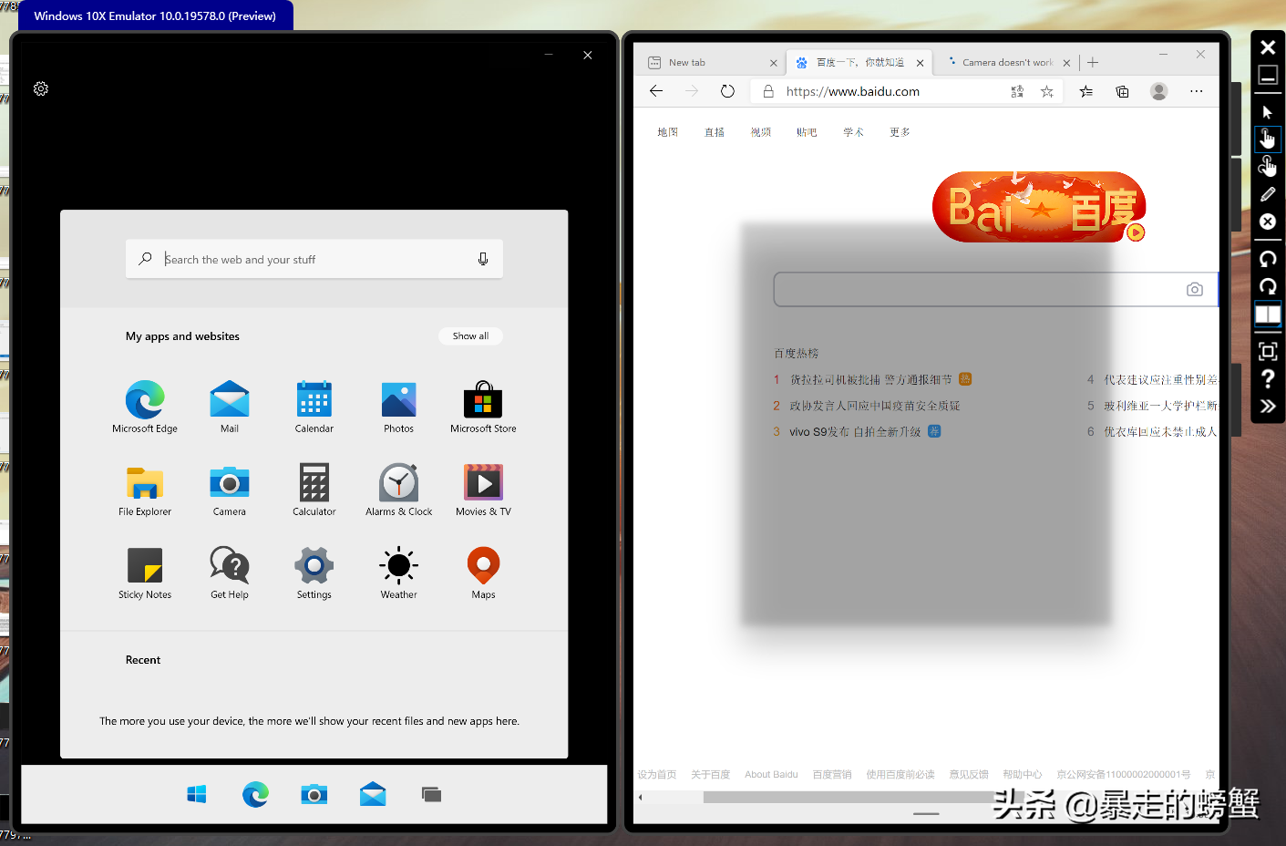Select the pen input tool in emulator toolbar
Screen dimensions: 1286x846
pyautogui.click(x=1268, y=194)
